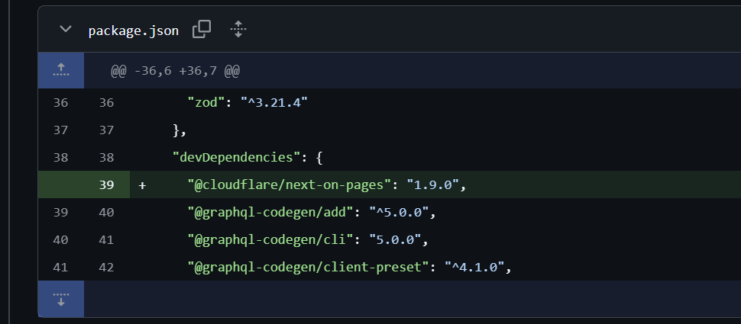Select new line number 39 of the added line
Image resolution: width=741 pixels, height=324 pixels.
pyautogui.click(x=106, y=185)
